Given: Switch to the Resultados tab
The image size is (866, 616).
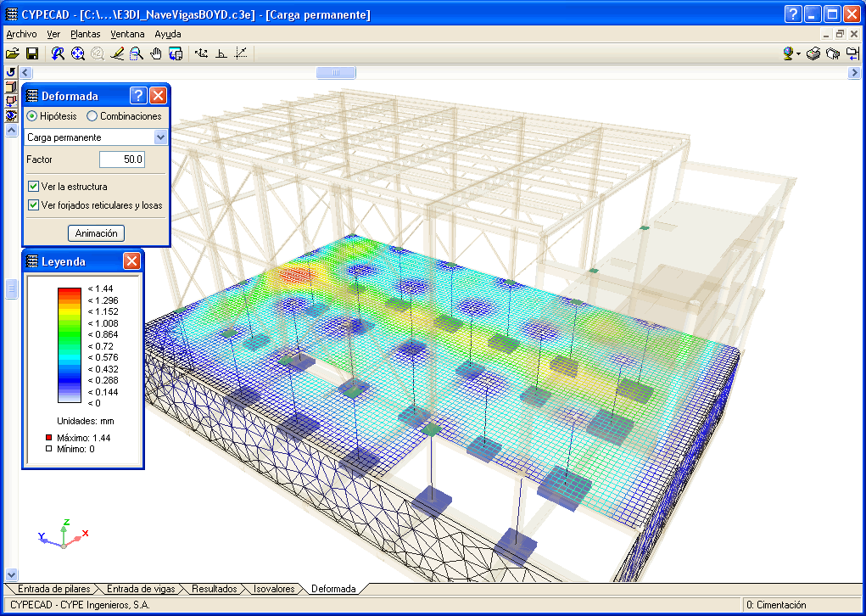Looking at the screenshot, I should (215, 589).
